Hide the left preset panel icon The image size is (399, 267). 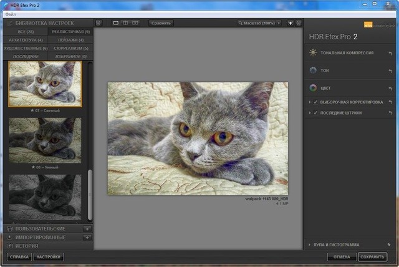[98, 23]
